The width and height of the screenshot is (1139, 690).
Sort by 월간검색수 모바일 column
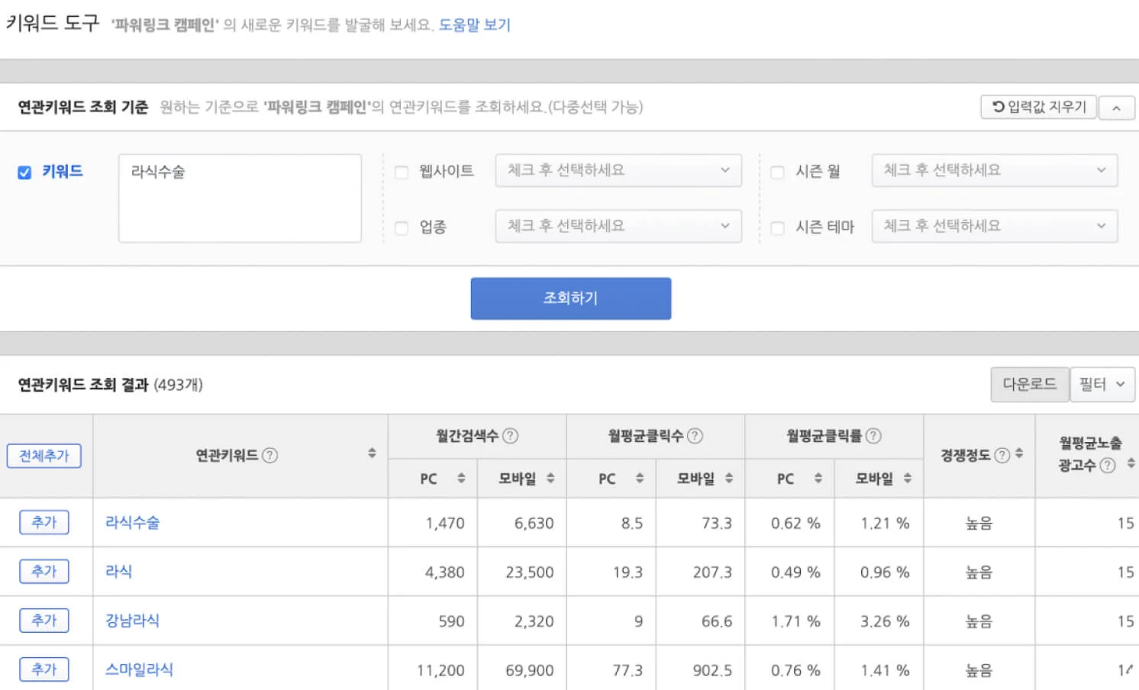[550, 479]
